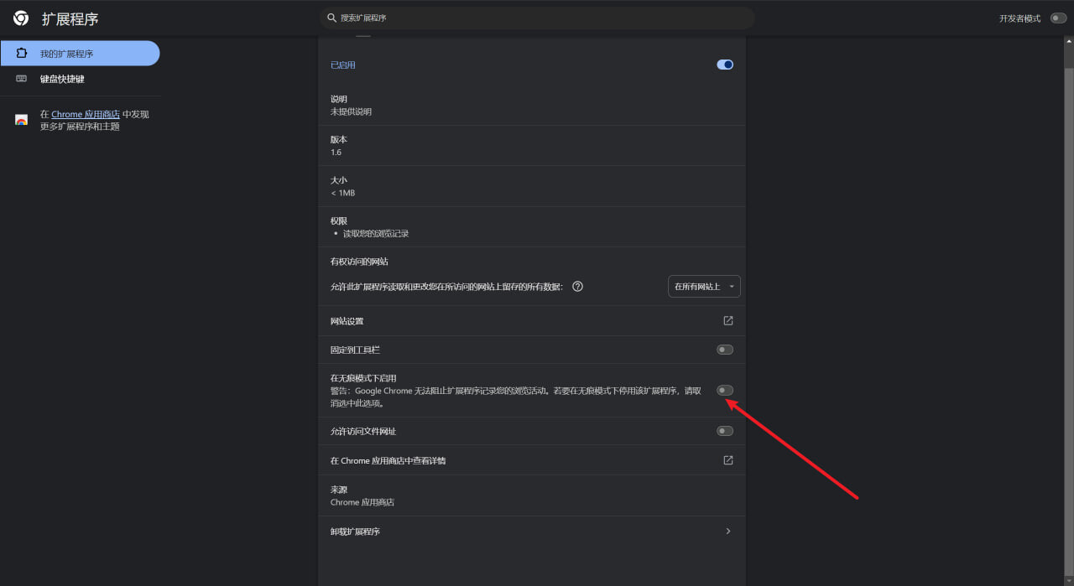Toggle 允许访问文件网址 switch
Screen dimensions: 1074x586
tap(725, 431)
